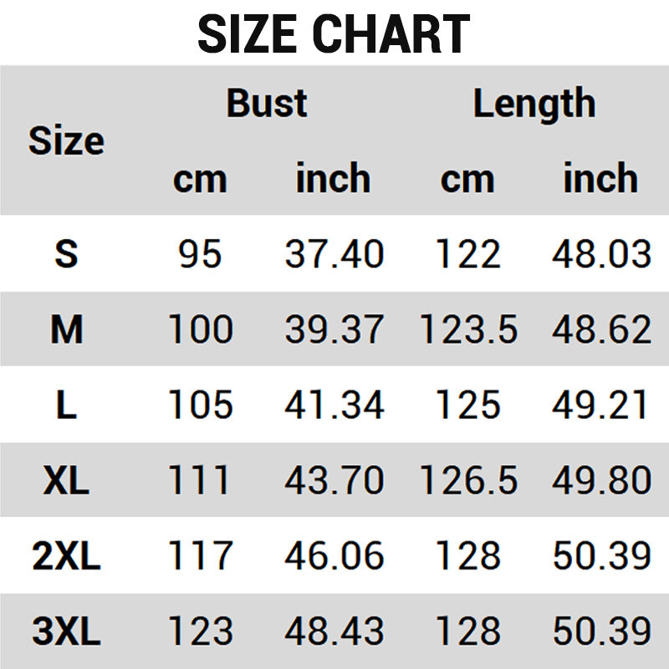Click the SIZE CHART title

point(334,34)
